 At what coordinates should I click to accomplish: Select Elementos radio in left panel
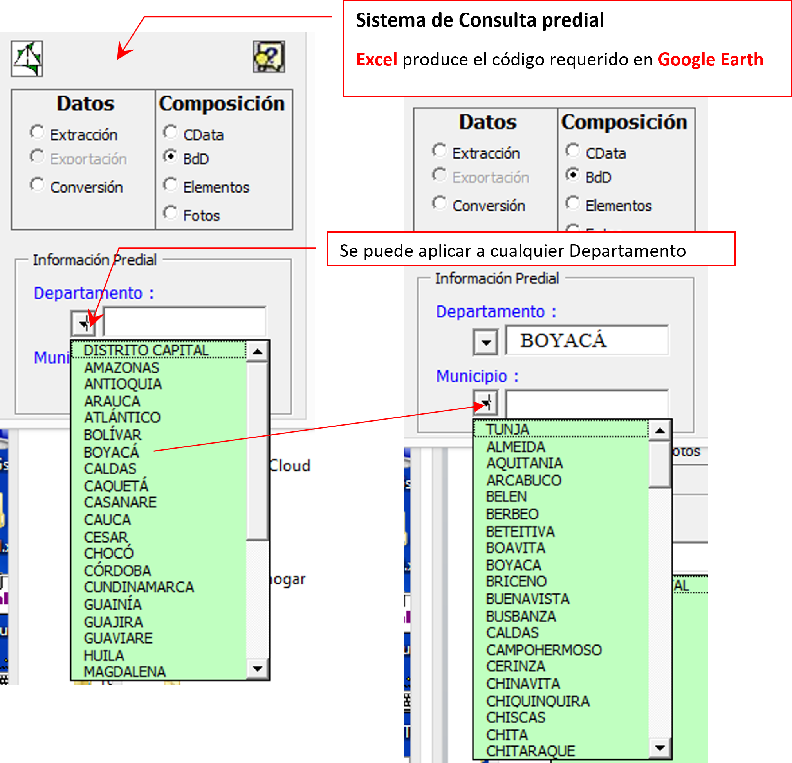coord(170,185)
